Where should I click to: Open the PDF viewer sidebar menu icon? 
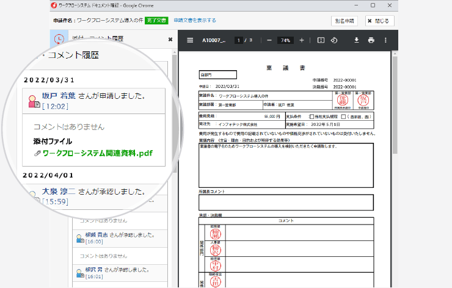coord(190,40)
